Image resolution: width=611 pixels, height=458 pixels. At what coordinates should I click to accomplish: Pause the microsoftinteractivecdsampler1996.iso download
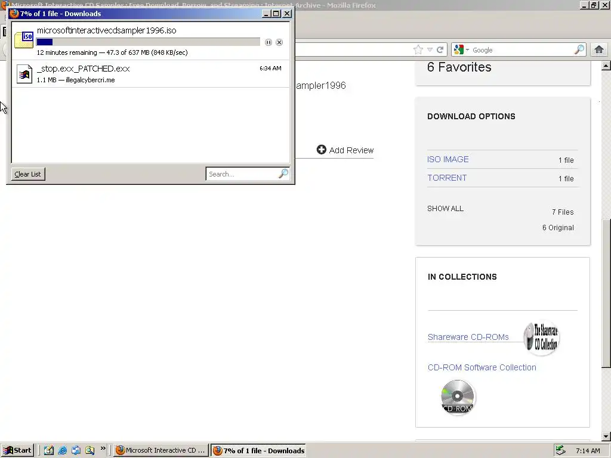pos(268,42)
